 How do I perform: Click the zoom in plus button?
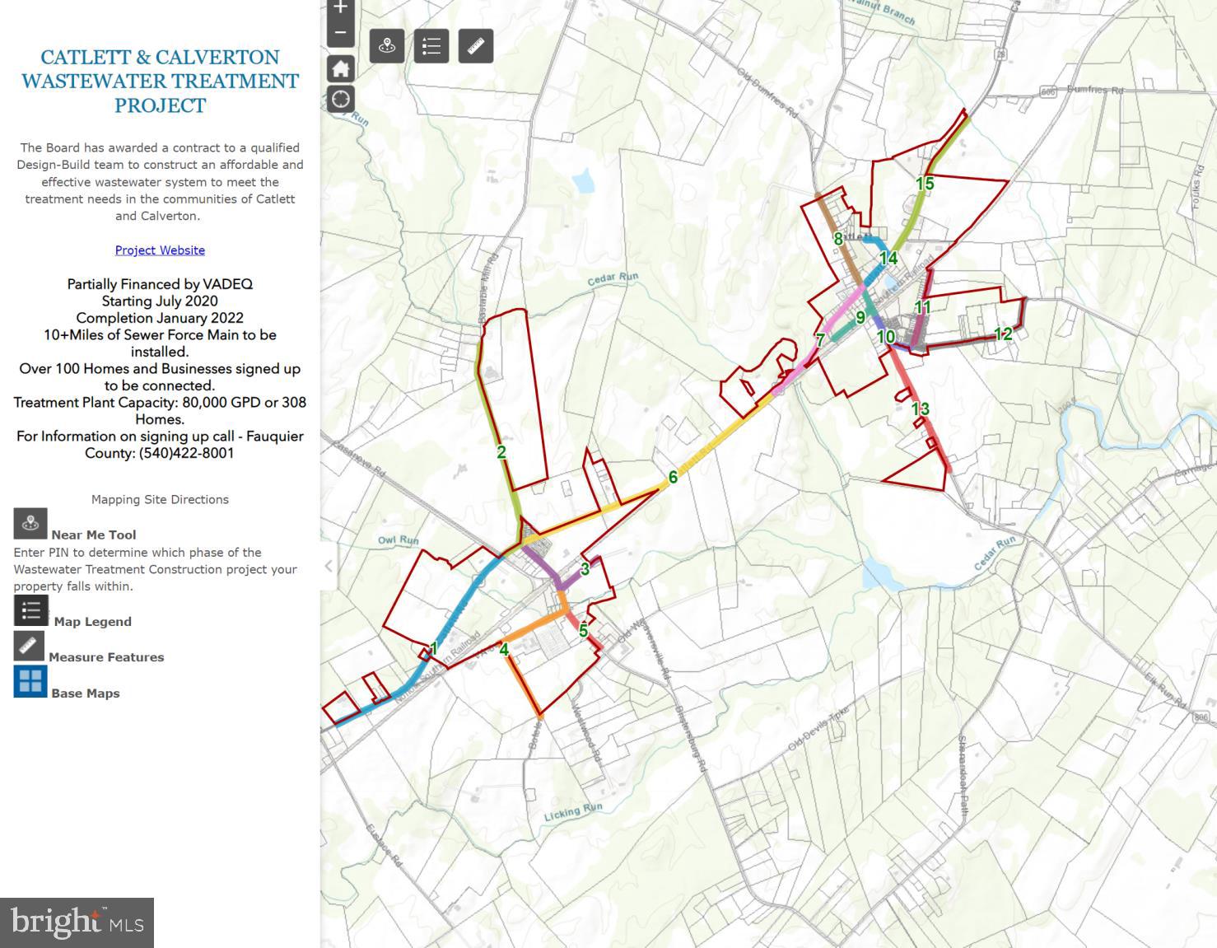(340, 8)
